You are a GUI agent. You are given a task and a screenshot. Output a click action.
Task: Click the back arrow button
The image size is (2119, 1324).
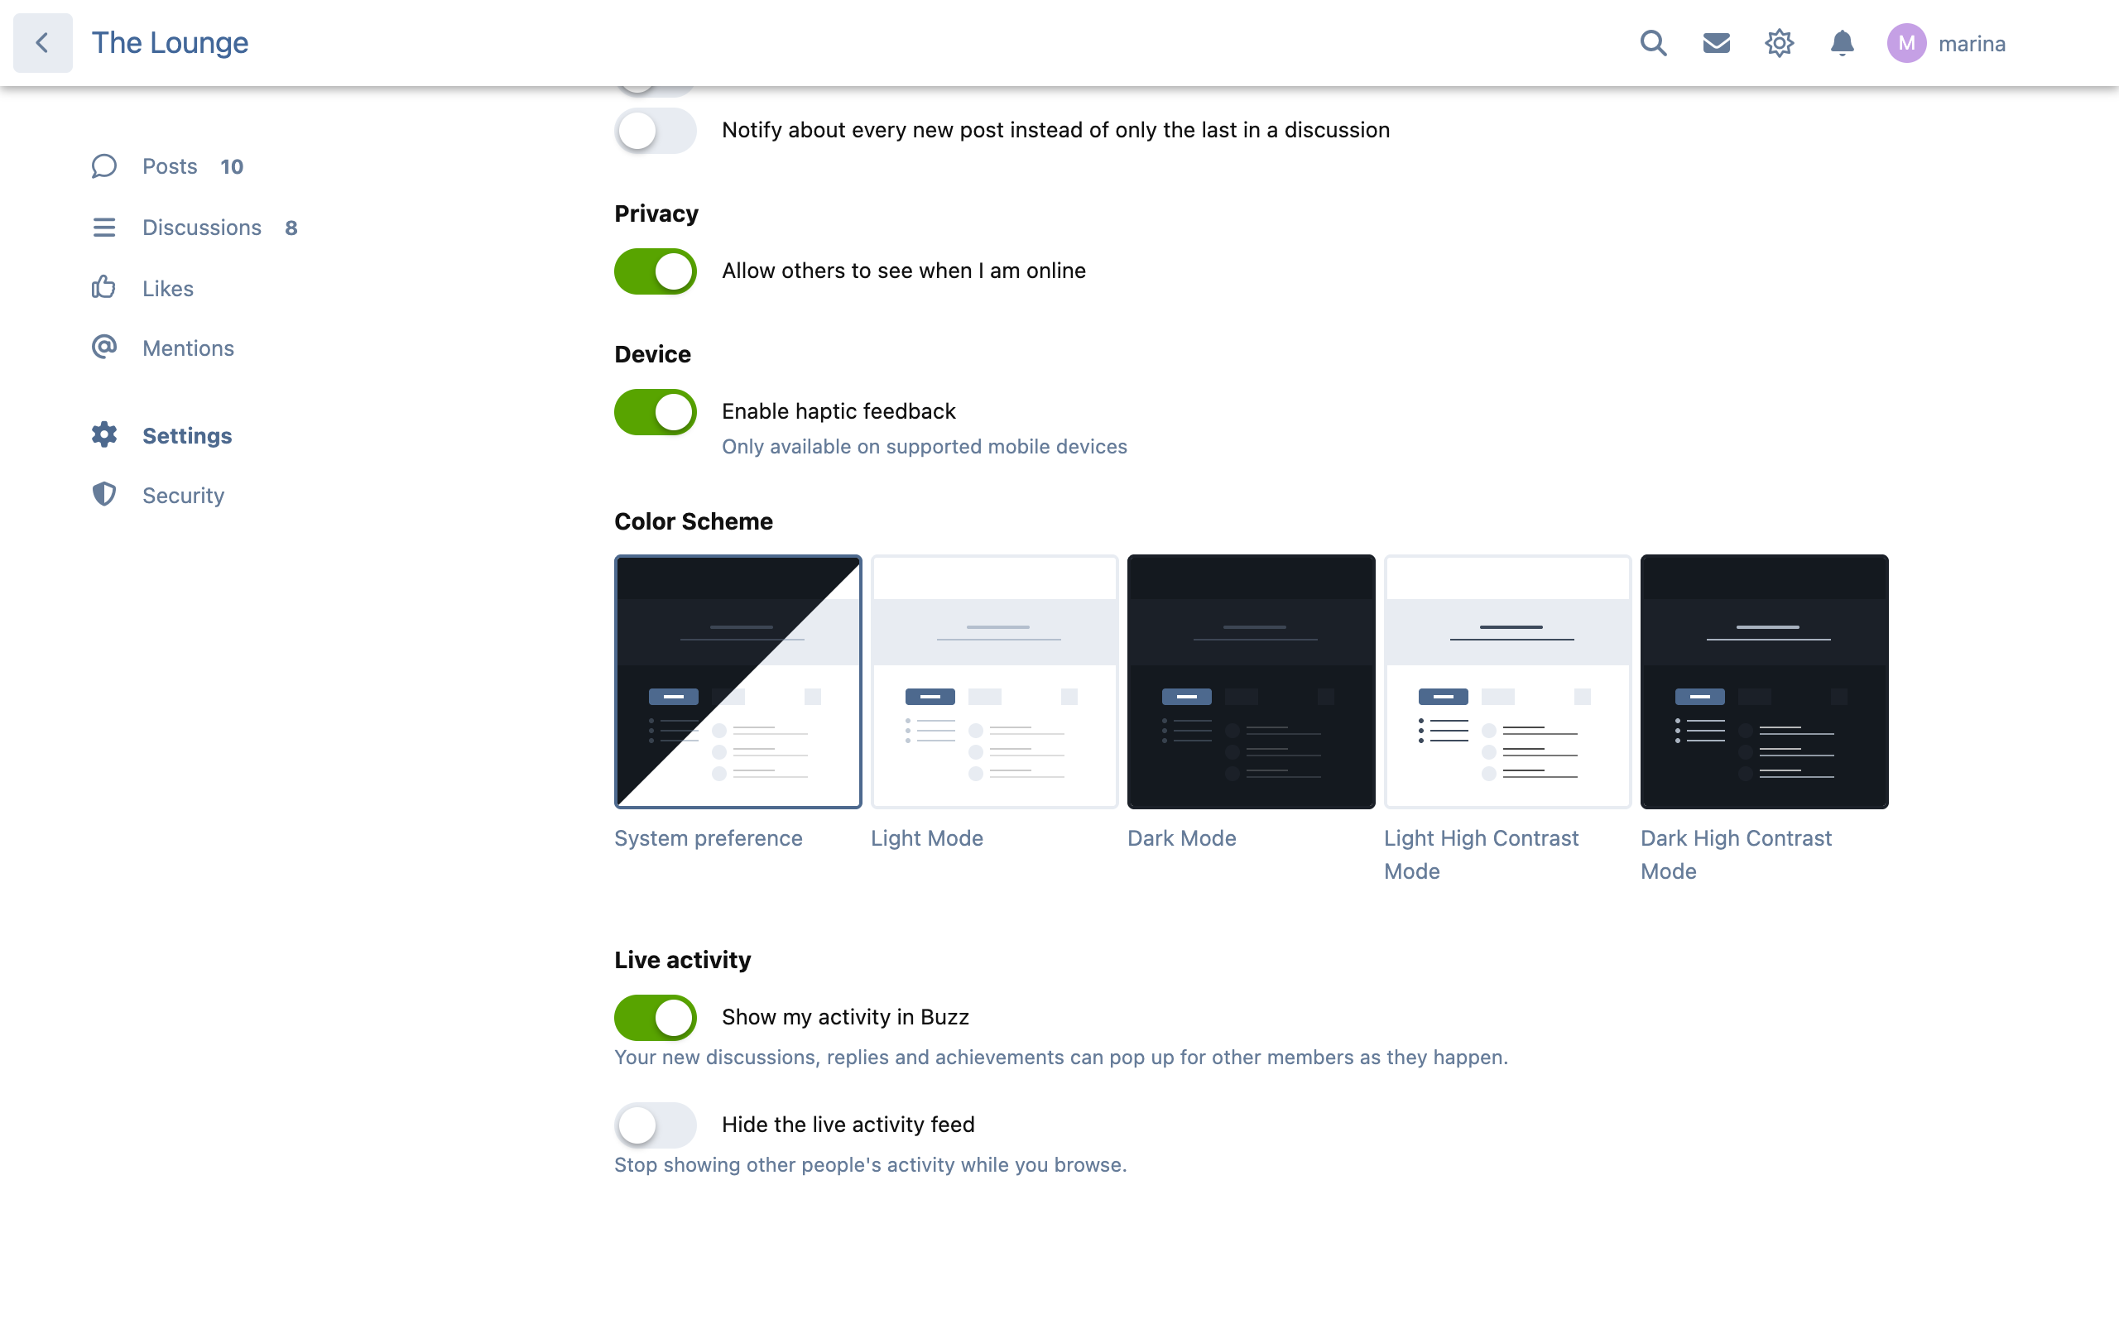42,42
